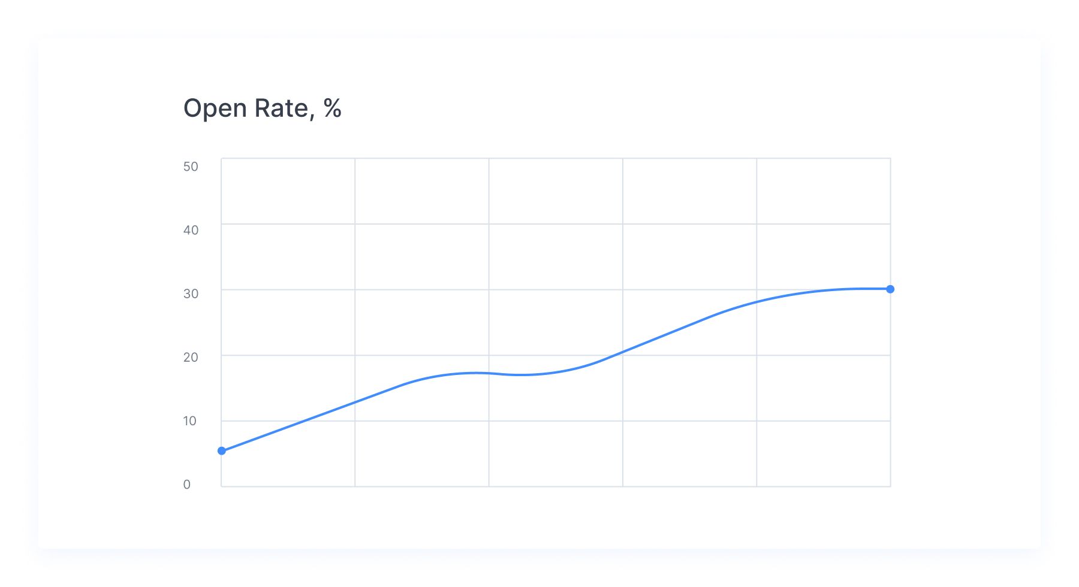This screenshot has width=1079, height=587.
Task: Select the starting data point on the line
Action: click(x=222, y=450)
